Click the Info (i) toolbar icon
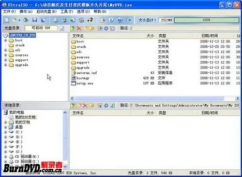Image resolution: width=242 pixels, height=177 pixels. (x=111, y=20)
